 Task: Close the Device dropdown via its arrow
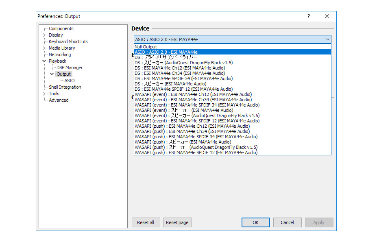pos(327,39)
